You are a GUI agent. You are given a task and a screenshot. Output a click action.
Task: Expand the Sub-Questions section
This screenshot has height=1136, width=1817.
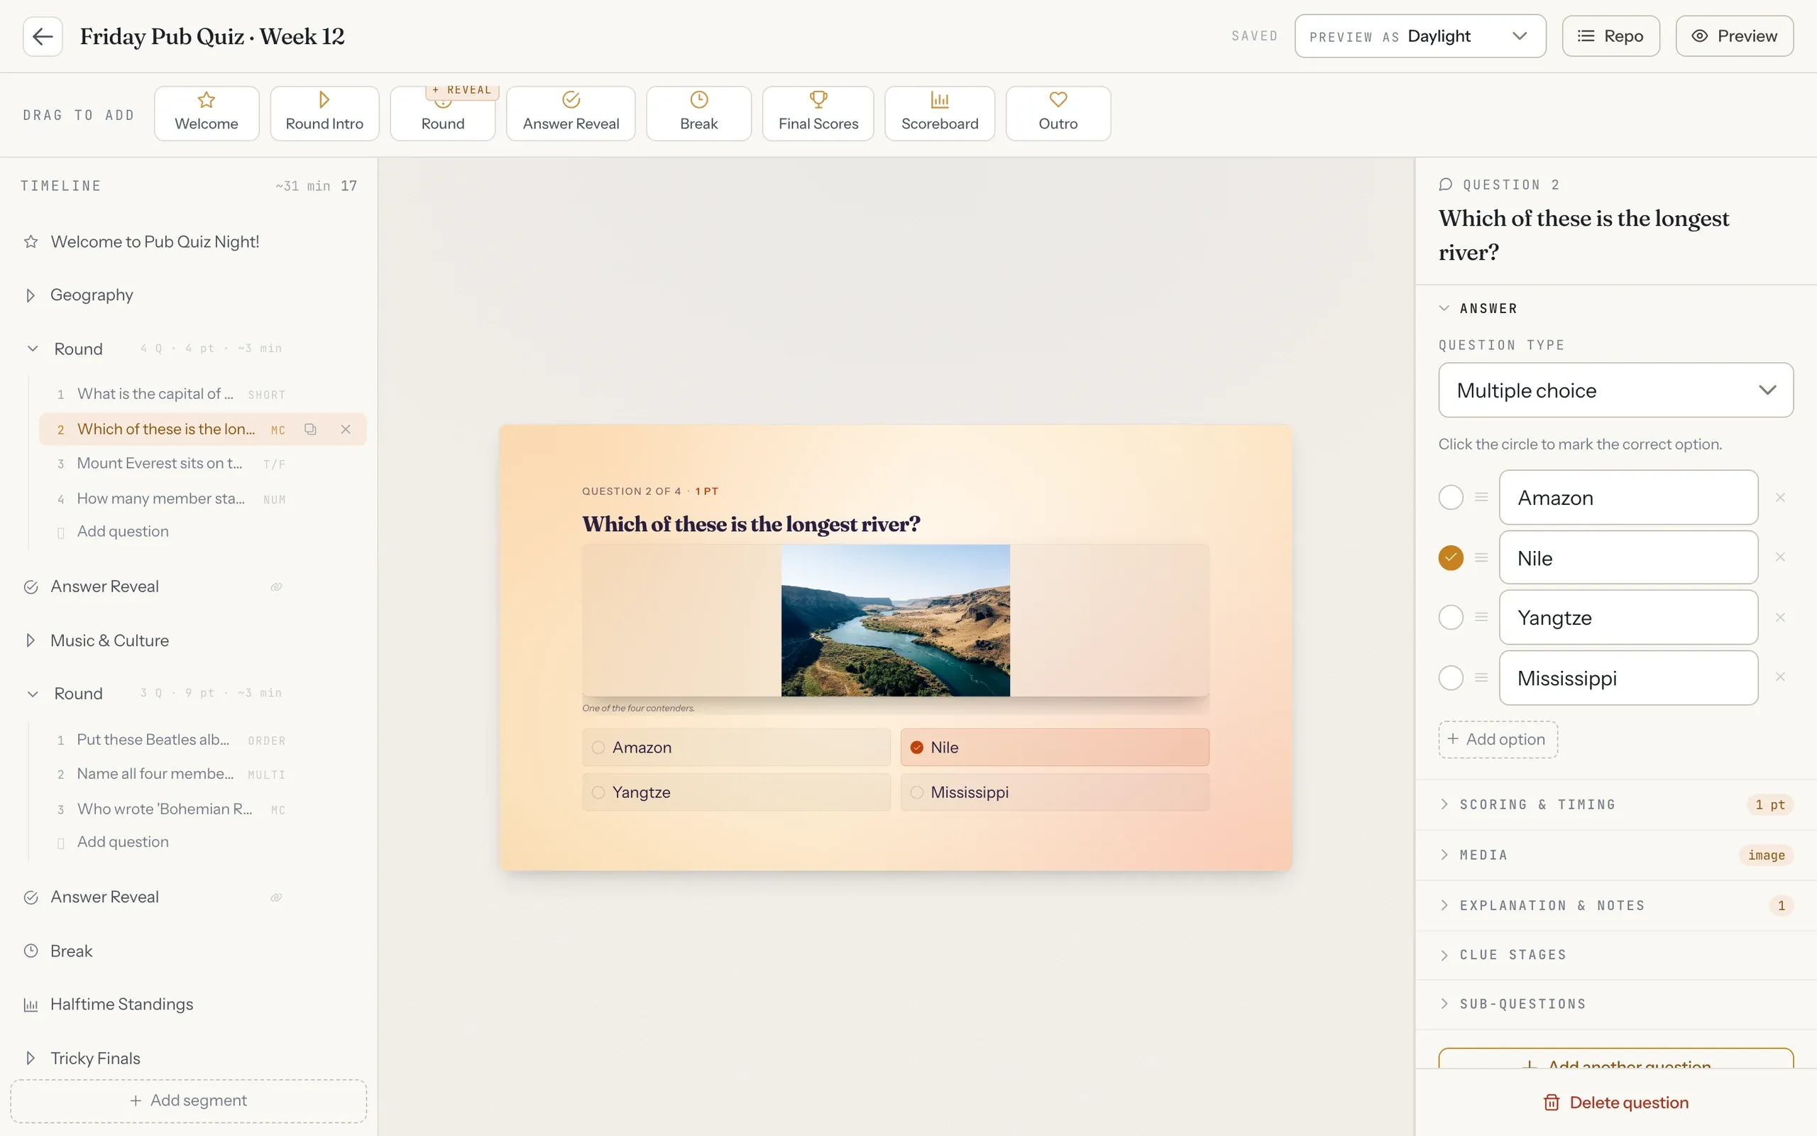[1615, 1004]
